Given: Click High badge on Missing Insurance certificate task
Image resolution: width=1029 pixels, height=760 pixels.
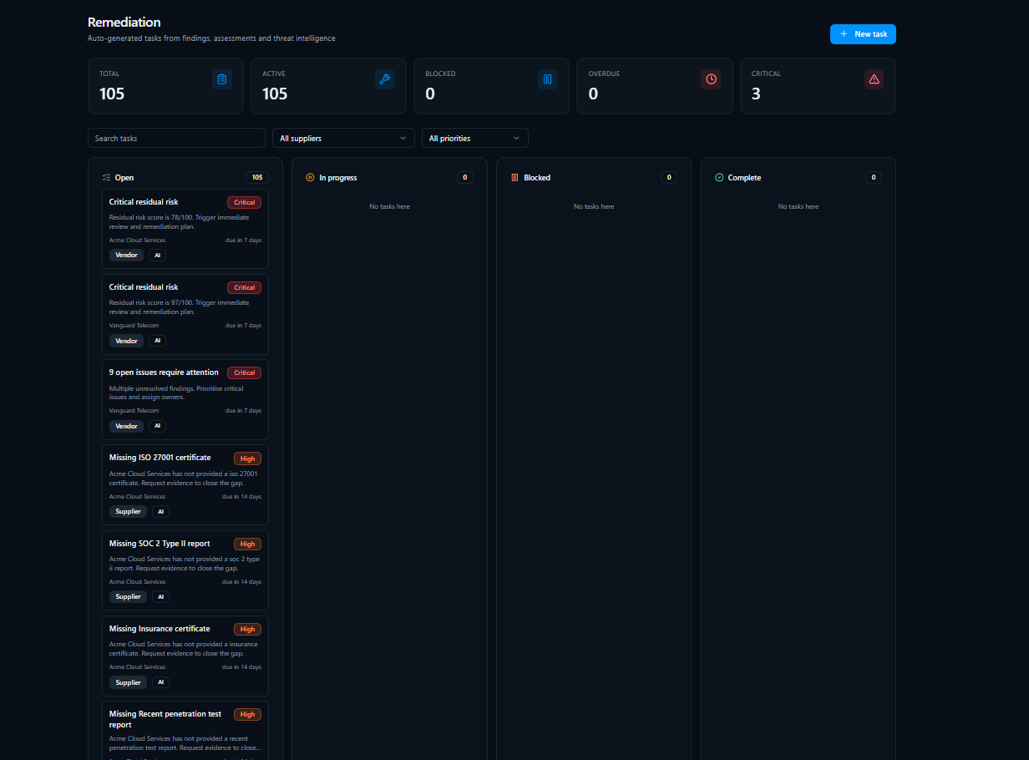Looking at the screenshot, I should [x=247, y=629].
